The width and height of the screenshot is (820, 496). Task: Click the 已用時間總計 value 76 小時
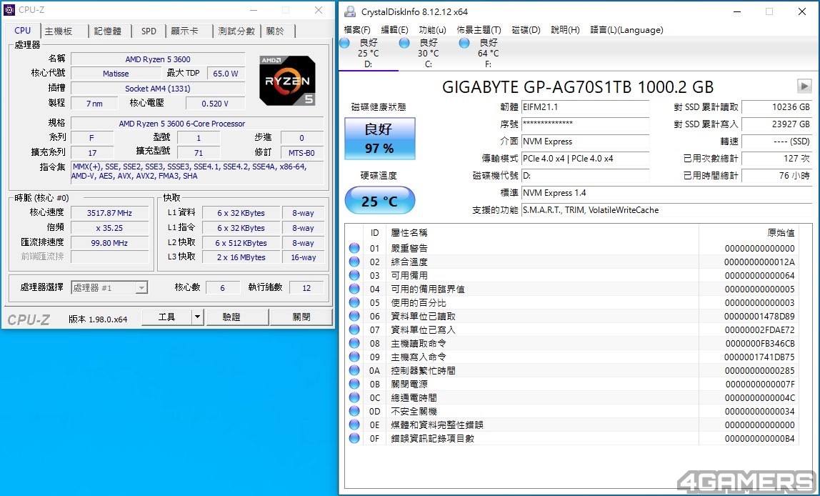pos(776,176)
